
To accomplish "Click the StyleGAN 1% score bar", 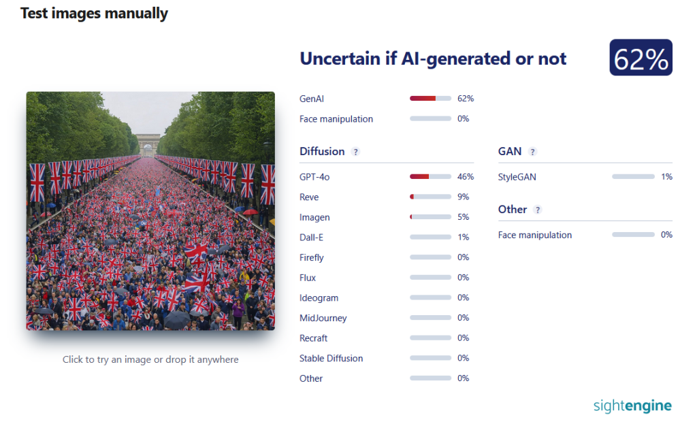I will [632, 177].
